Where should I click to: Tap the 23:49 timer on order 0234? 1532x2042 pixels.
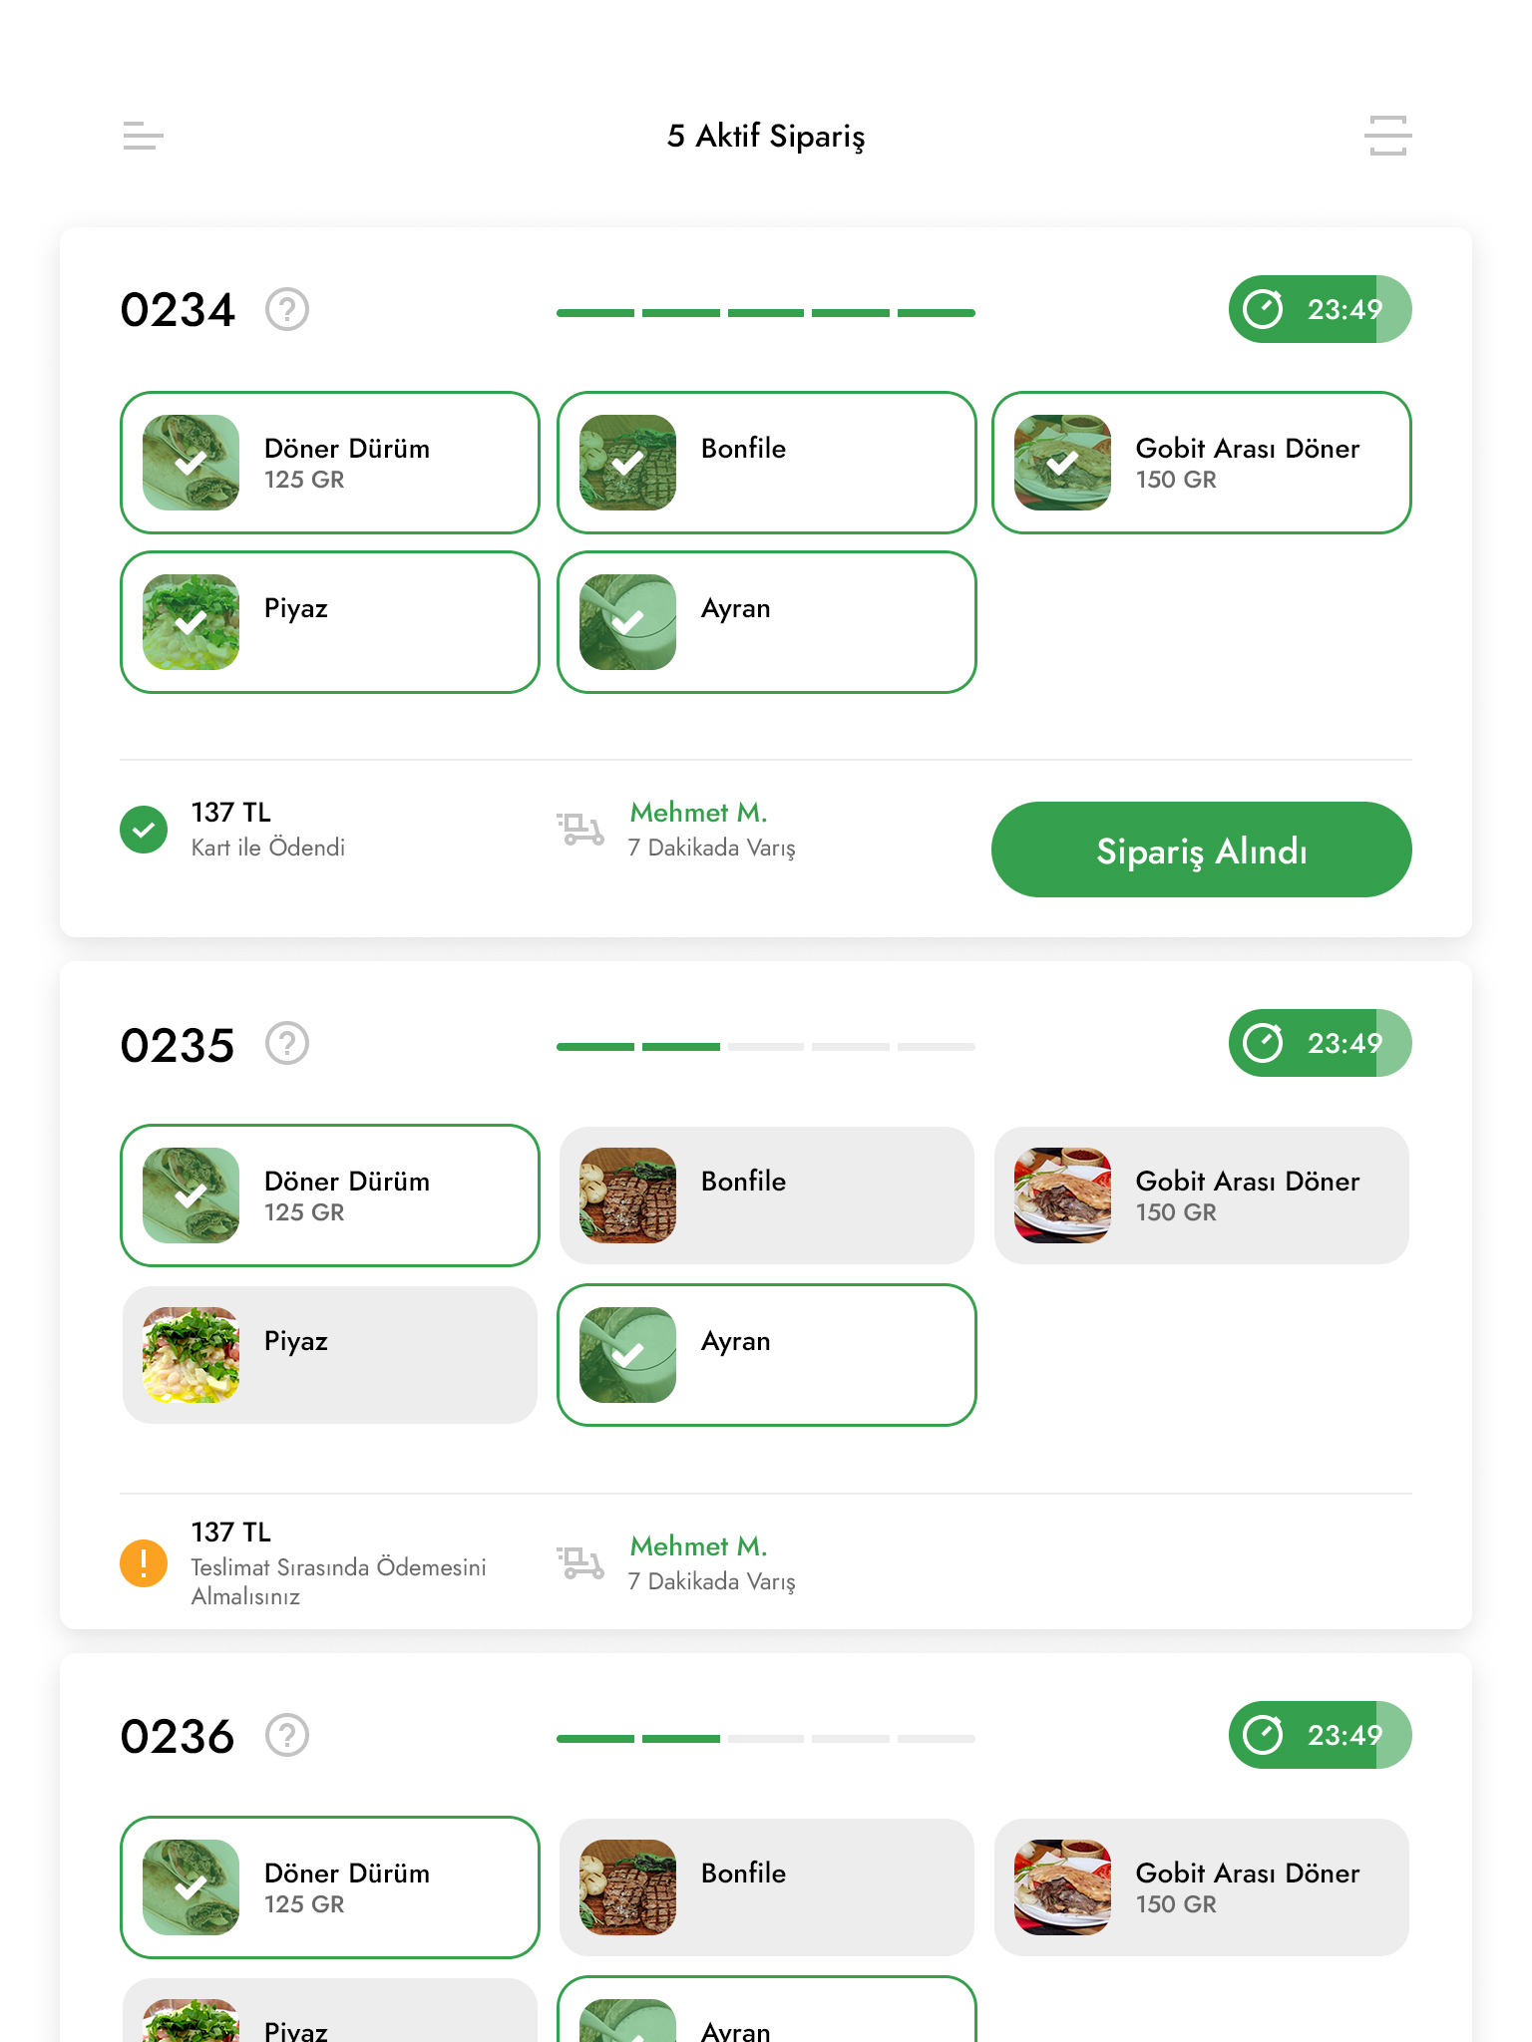click(x=1320, y=309)
